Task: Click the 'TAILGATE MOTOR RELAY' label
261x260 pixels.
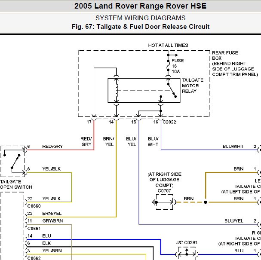Action: click(x=193, y=86)
